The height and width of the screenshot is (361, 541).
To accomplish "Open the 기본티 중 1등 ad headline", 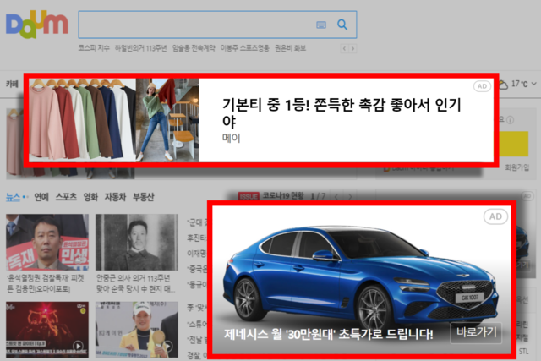I will coord(342,112).
